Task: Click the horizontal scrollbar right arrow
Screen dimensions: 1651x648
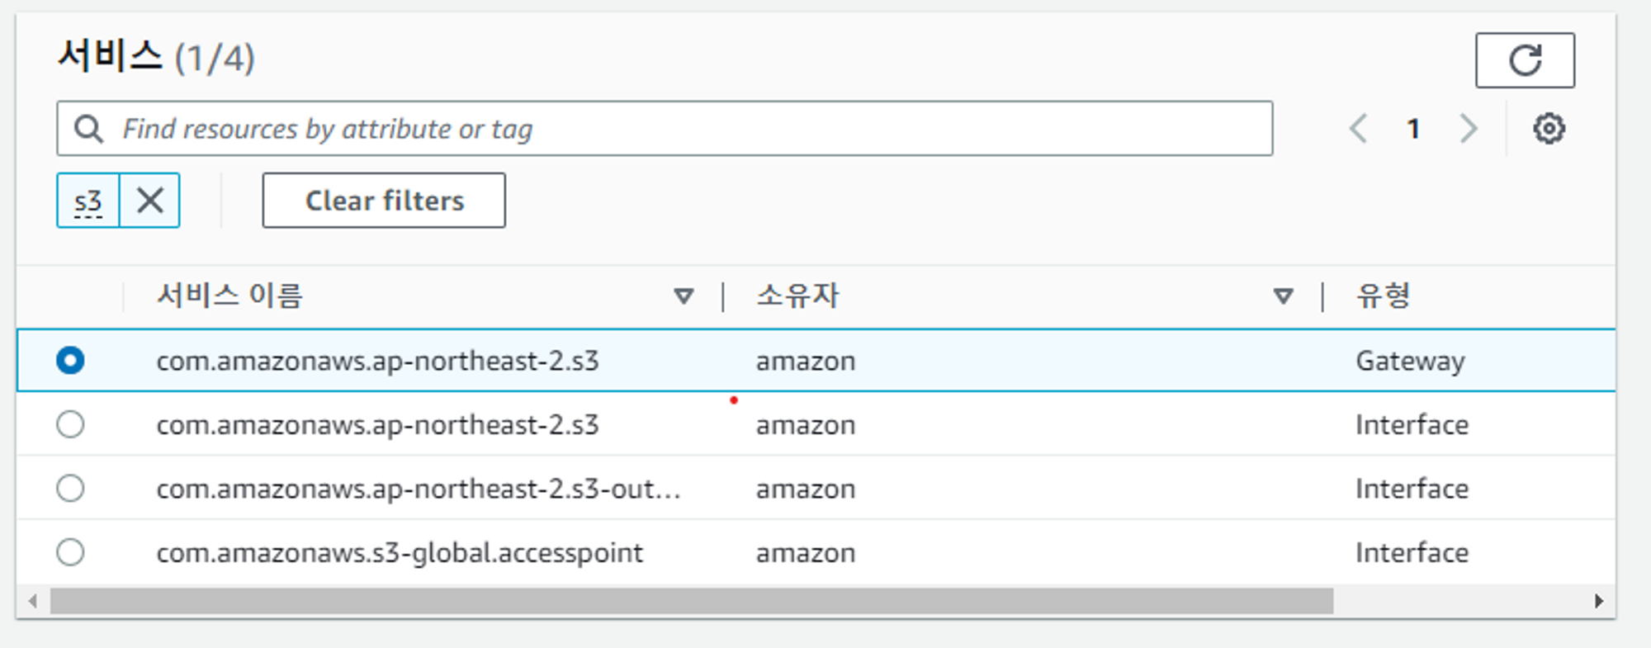Action: tap(1599, 601)
